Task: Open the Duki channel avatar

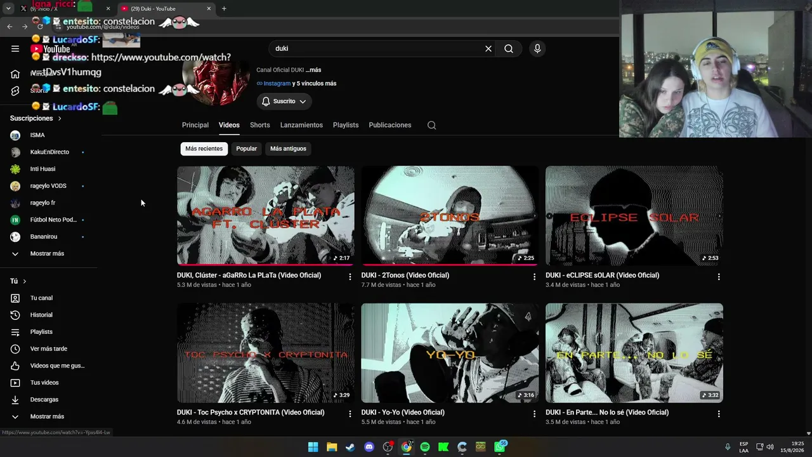Action: point(216,79)
